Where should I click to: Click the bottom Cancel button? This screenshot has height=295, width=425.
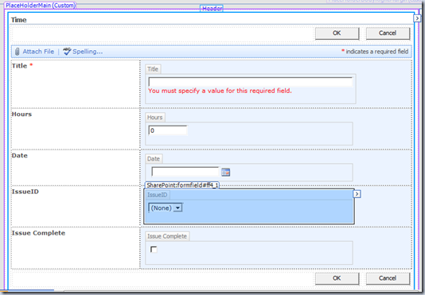pos(388,278)
